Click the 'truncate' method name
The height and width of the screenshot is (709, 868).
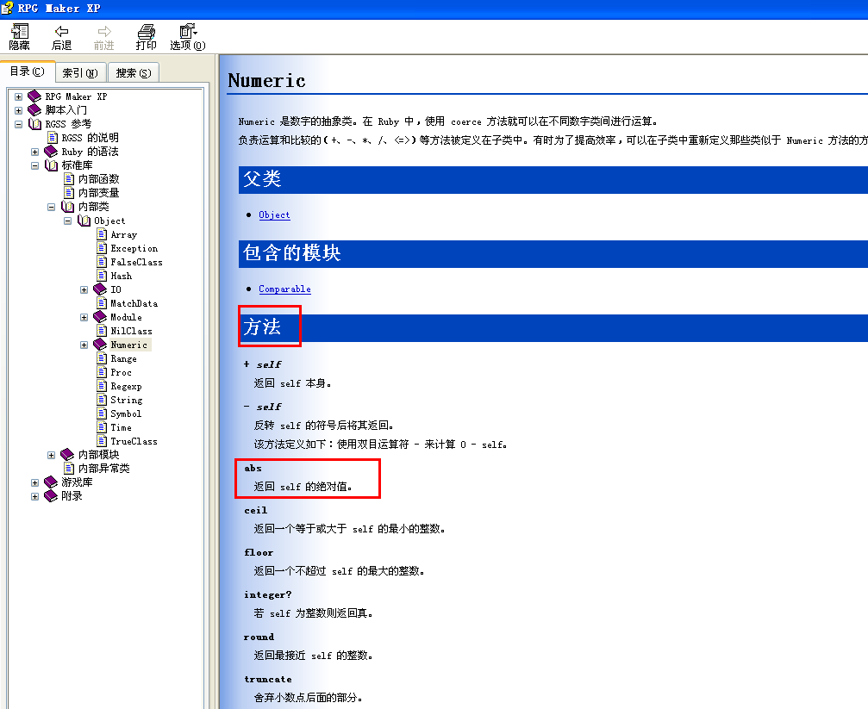[x=268, y=679]
